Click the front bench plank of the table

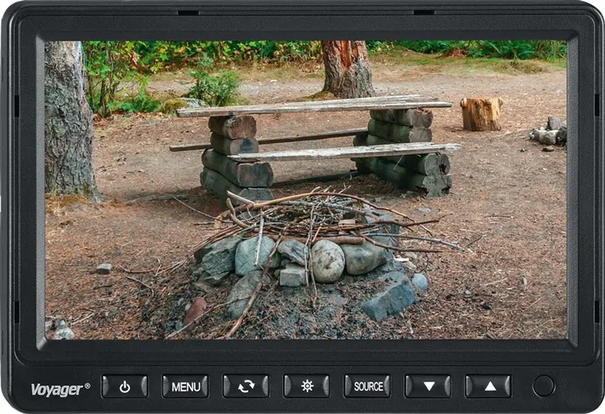point(346,152)
